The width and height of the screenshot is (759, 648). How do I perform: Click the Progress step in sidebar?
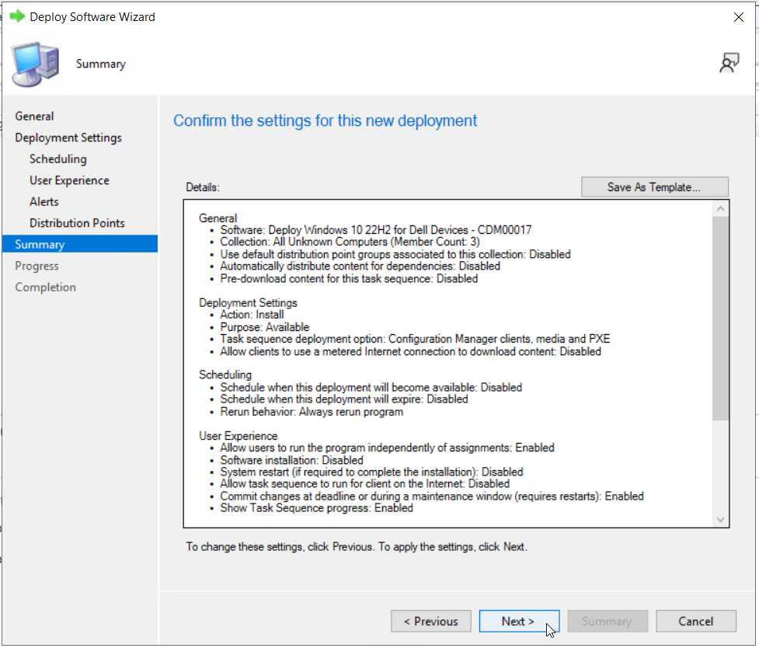(37, 266)
